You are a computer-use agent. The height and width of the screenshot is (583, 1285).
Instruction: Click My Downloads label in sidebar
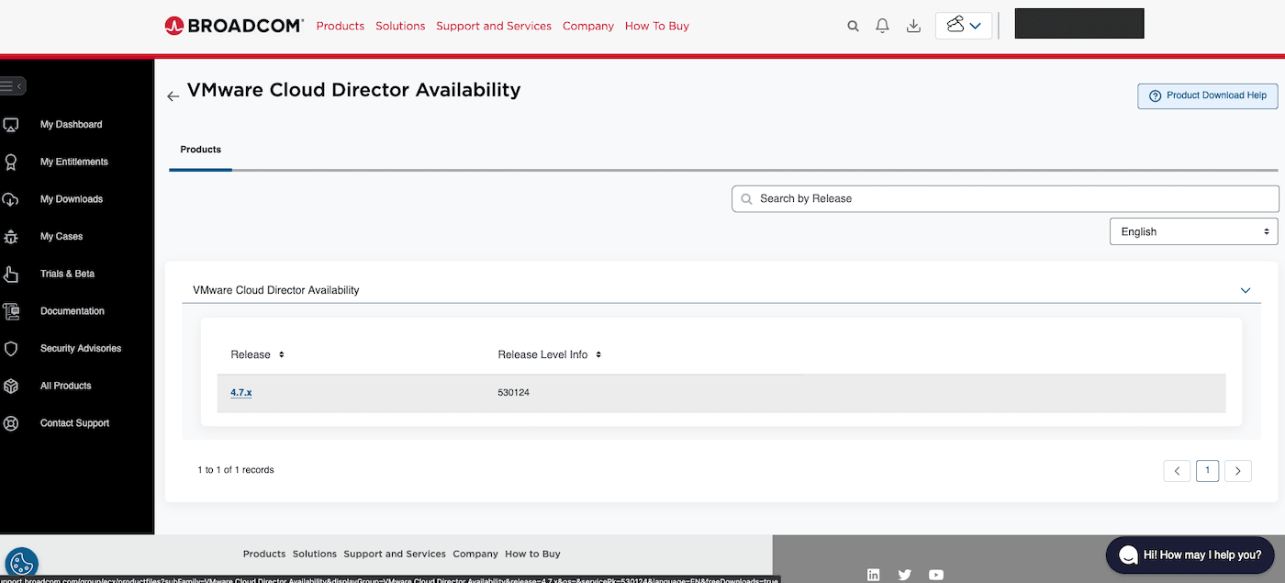point(72,199)
